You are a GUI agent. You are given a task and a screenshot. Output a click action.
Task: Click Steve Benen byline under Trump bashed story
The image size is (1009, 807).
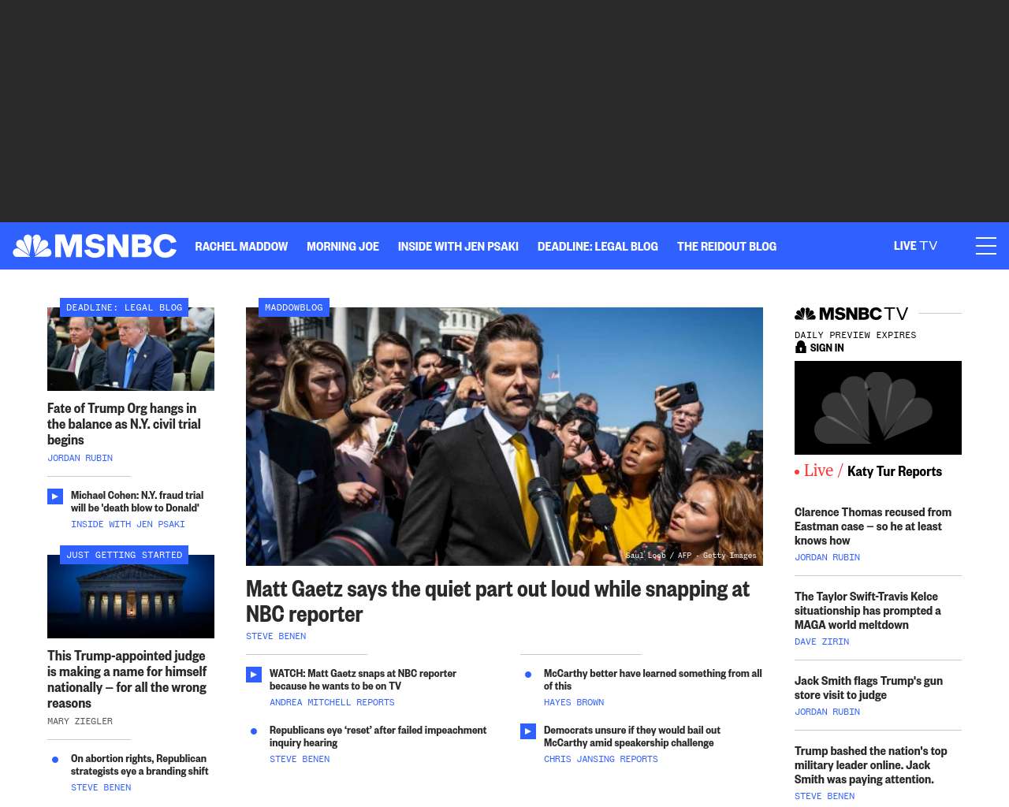(x=825, y=796)
